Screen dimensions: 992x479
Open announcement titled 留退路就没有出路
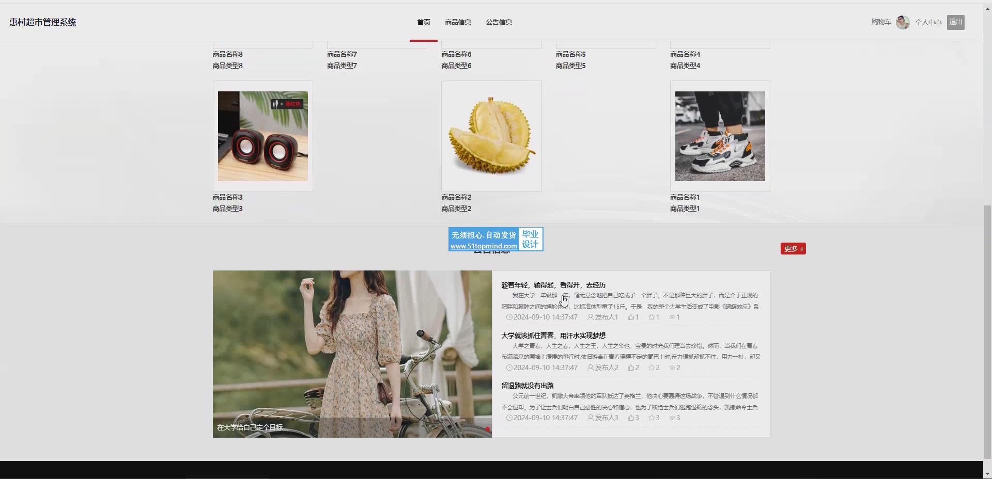coord(527,386)
